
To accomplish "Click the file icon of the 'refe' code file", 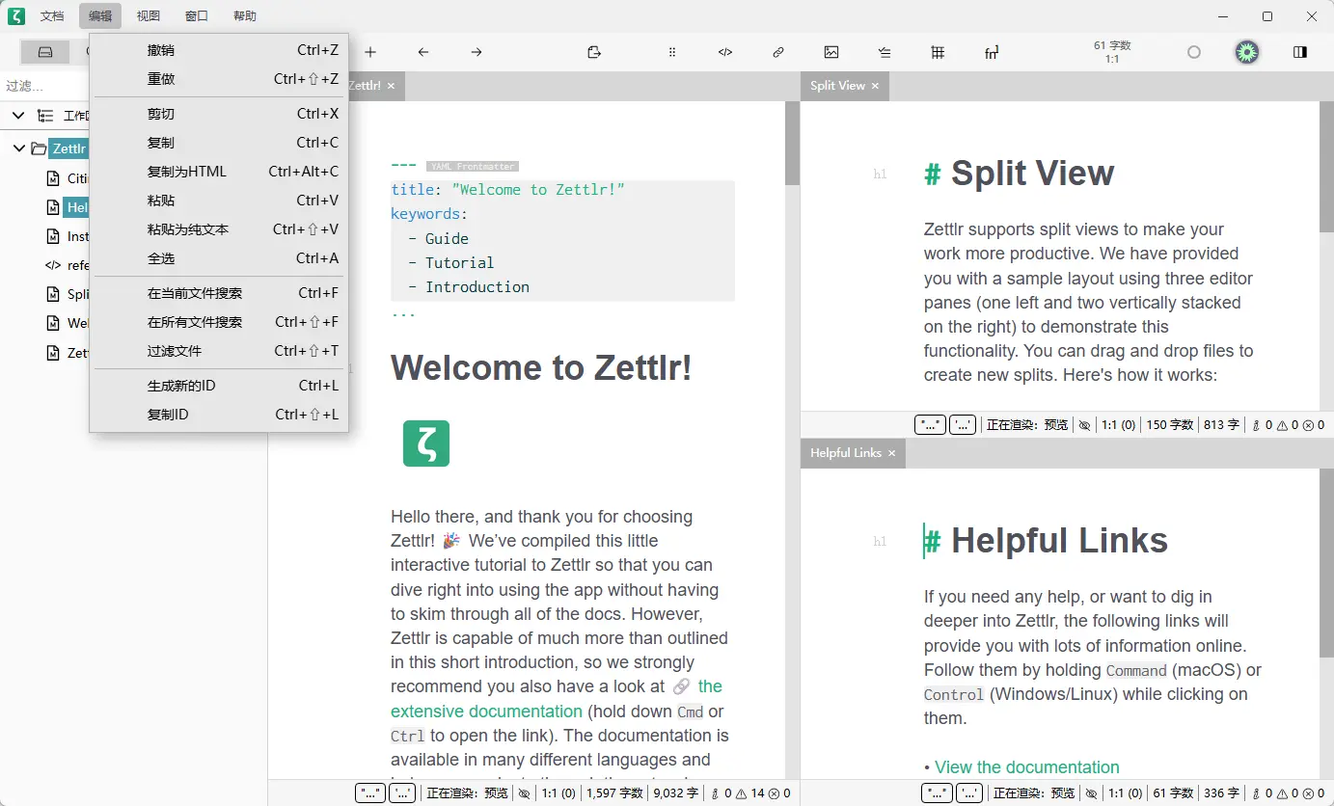I will tap(53, 265).
